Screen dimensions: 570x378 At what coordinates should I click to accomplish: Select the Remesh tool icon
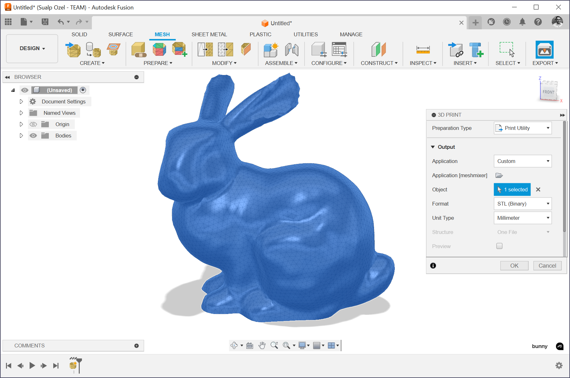click(x=205, y=50)
